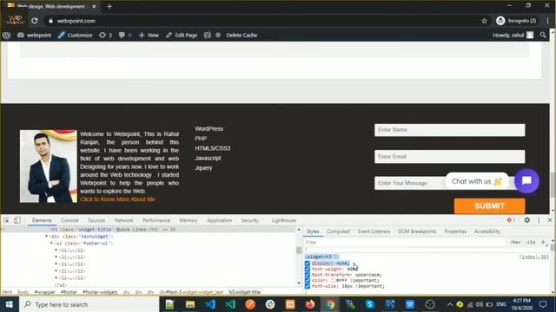Open Customize in the WordPress admin bar

pos(76,35)
